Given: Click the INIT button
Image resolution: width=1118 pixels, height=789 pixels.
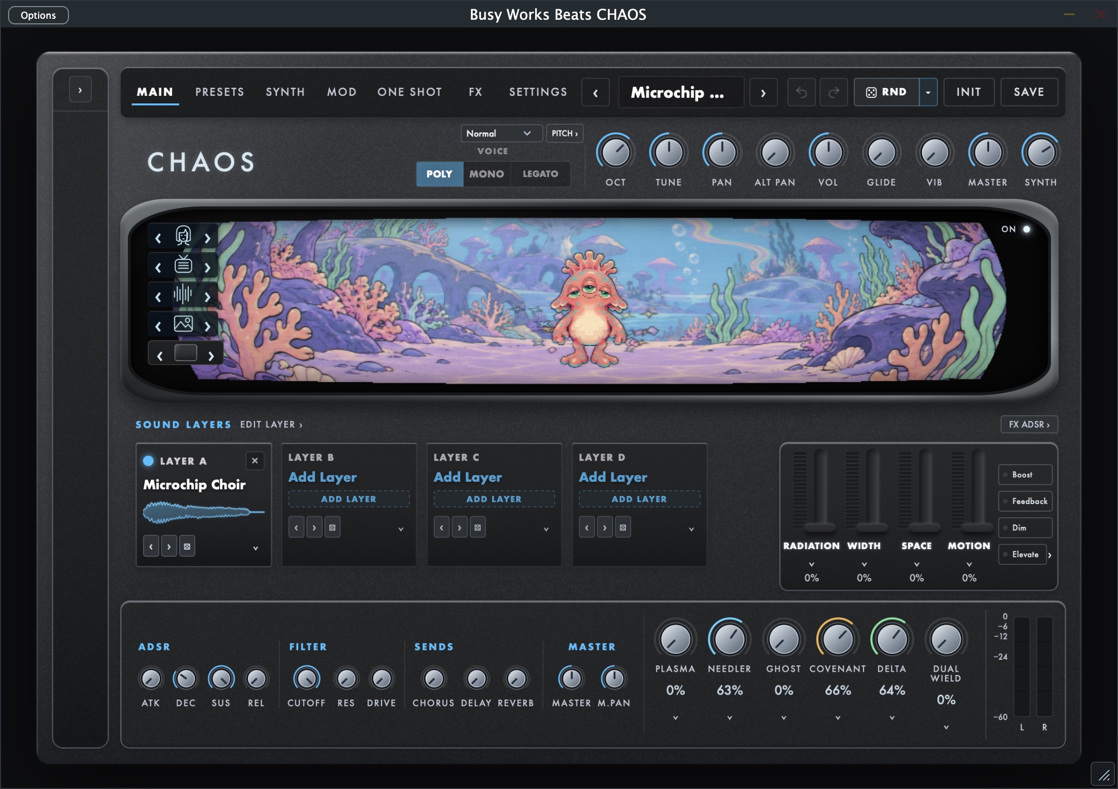Looking at the screenshot, I should 969,92.
